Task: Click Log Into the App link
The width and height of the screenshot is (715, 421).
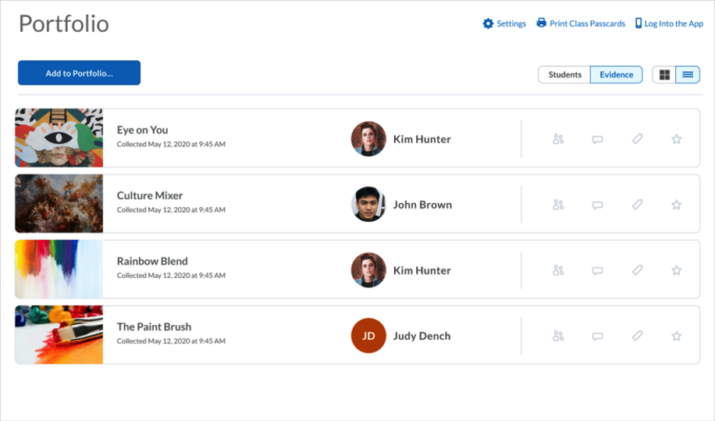Action: pyautogui.click(x=669, y=23)
